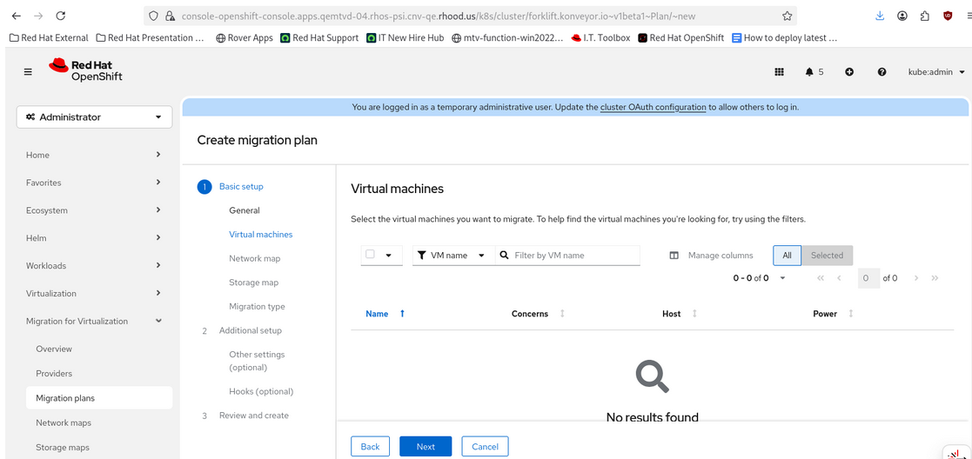Image resolution: width=972 pixels, height=459 pixels.
Task: Open the bulk select caret dropdown
Action: 389,256
